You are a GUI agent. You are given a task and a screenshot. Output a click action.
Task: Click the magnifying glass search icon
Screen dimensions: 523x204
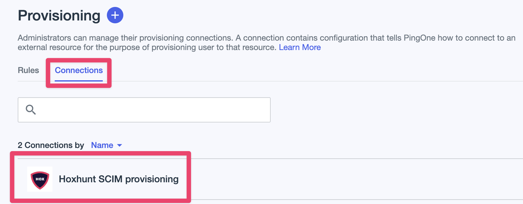31,110
